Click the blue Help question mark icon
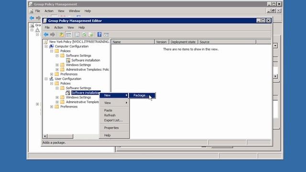Screen dimensions: 306x172 [99, 35]
